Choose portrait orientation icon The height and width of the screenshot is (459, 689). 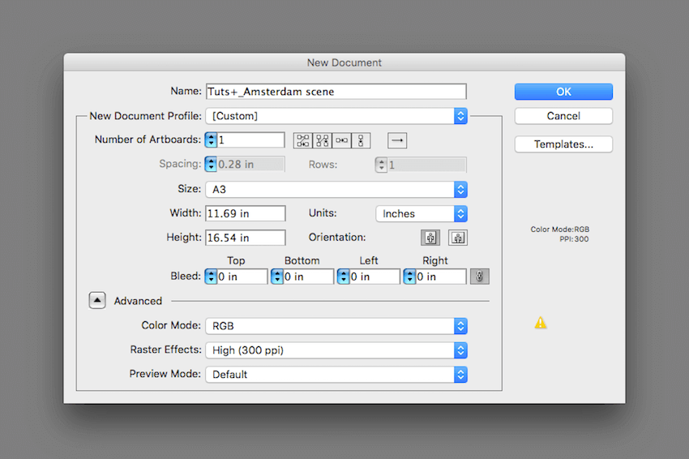[430, 238]
